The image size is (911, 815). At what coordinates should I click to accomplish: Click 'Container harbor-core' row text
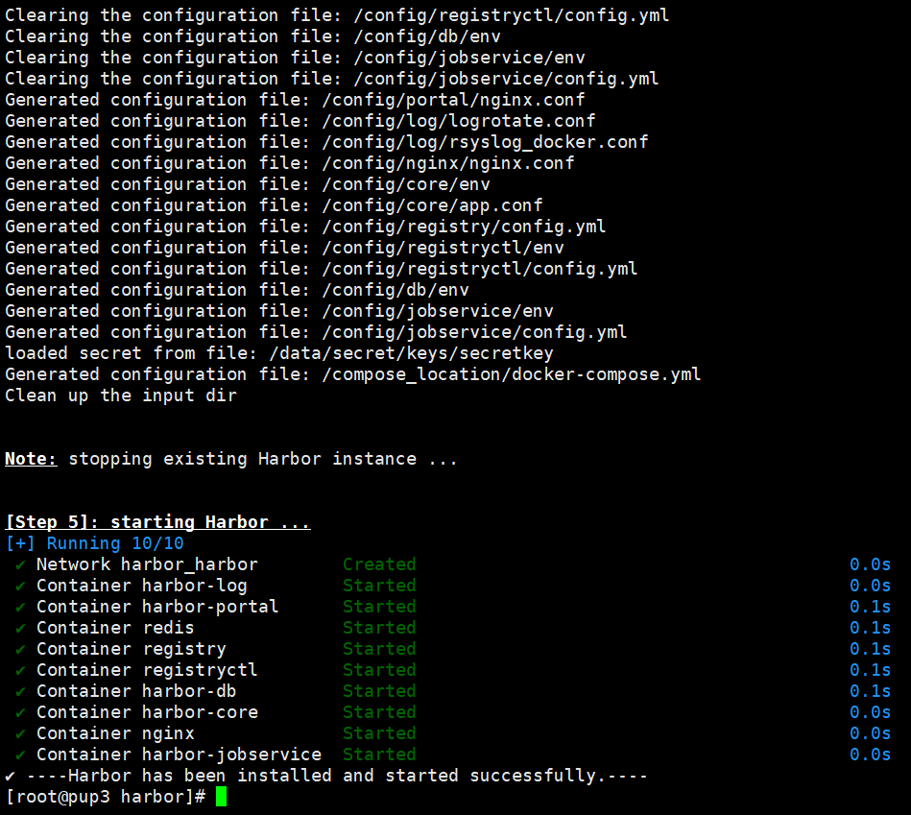click(147, 712)
